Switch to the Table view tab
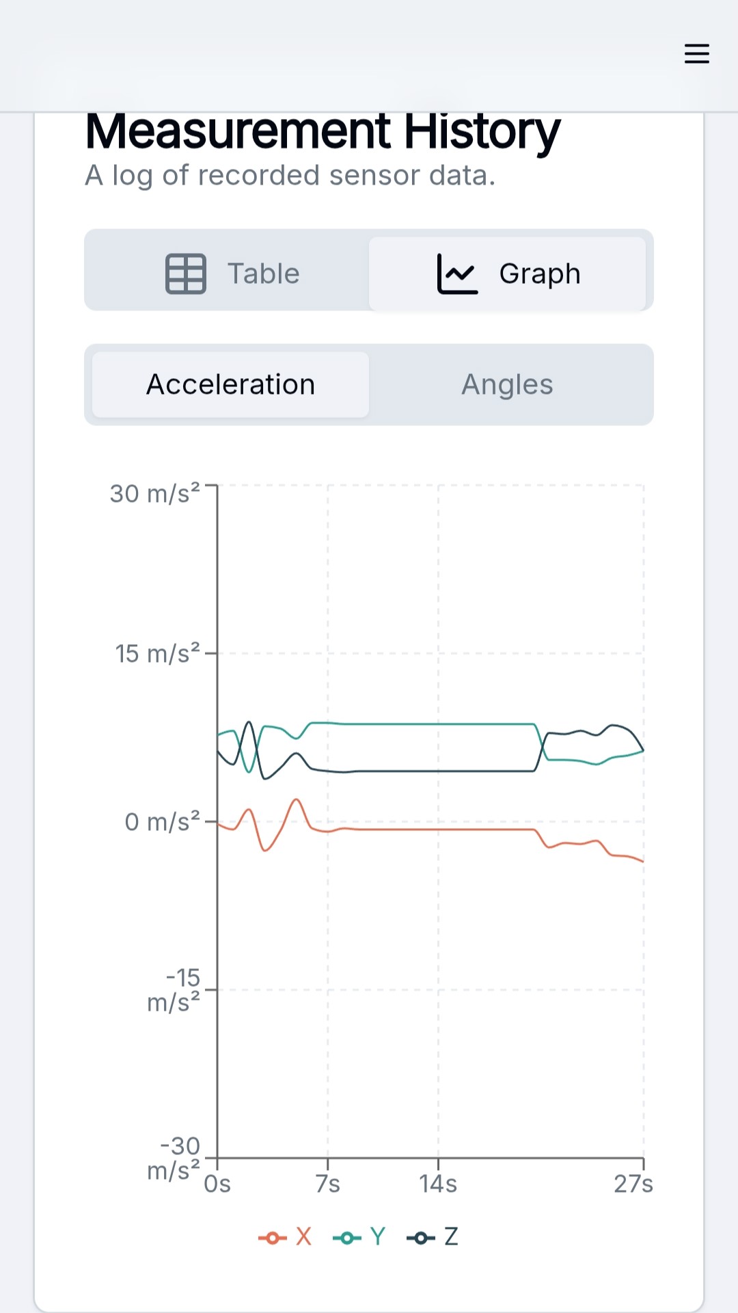Viewport: 738px width, 1313px height. [x=232, y=274]
